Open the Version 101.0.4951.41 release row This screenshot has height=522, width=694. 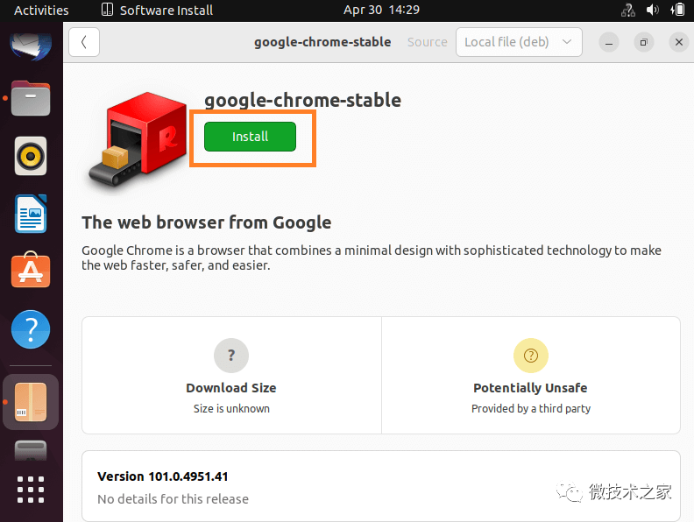[381, 486]
